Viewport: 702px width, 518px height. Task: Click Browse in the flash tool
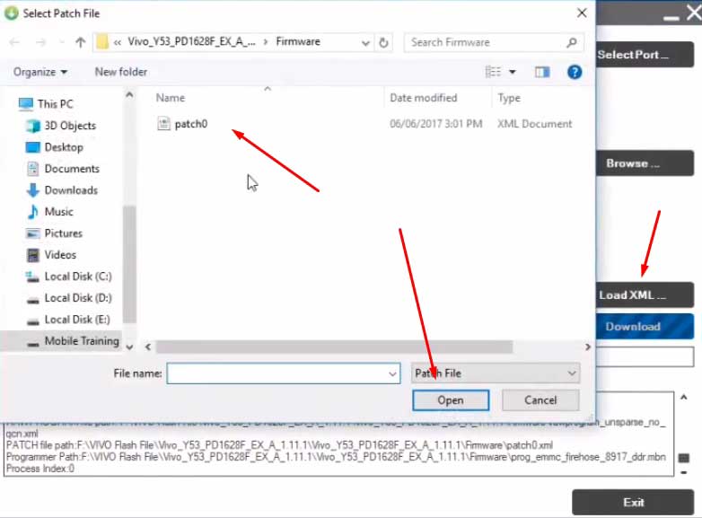645,163
